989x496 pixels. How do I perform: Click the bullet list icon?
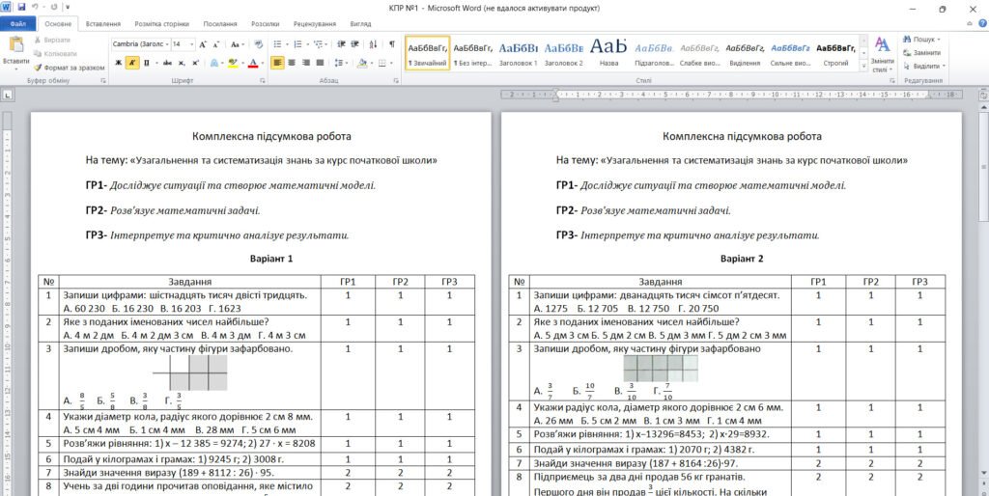click(x=279, y=44)
